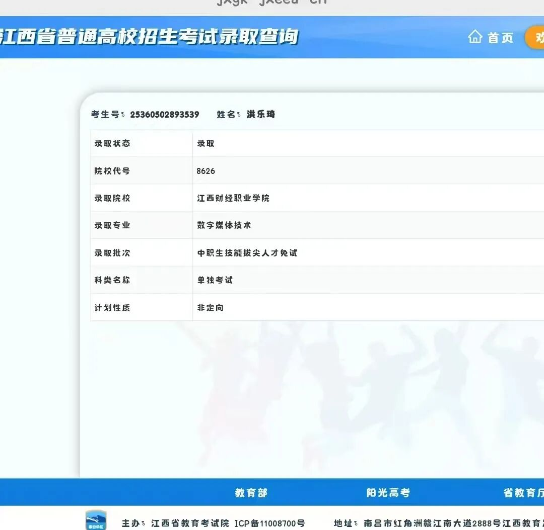Viewport: 544px width, 530px height.
Task: Click the website address at page top
Action: 272,3
